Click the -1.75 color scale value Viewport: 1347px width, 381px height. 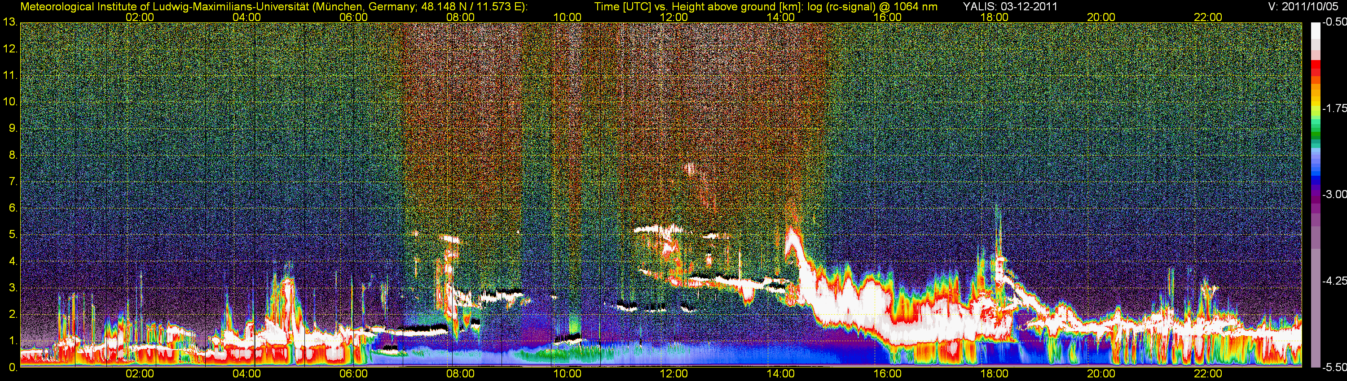pyautogui.click(x=1334, y=108)
